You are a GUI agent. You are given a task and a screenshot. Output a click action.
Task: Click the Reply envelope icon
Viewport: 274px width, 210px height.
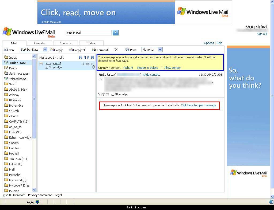coord(52,50)
